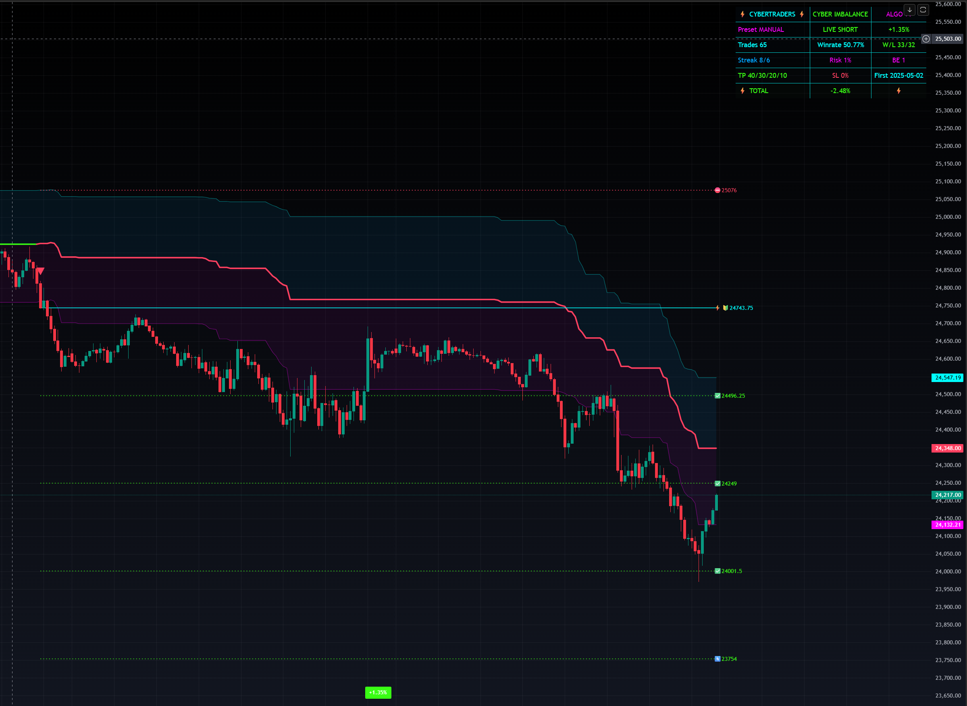Toggle the green checkmark at the 24001.5 target

718,571
